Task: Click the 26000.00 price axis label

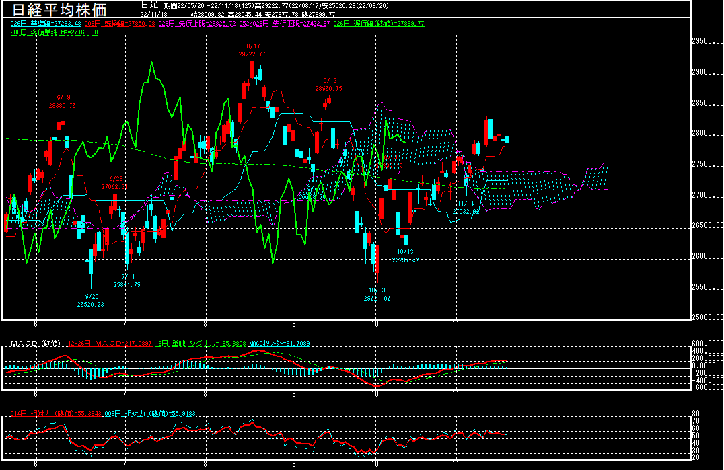Action: coord(707,256)
